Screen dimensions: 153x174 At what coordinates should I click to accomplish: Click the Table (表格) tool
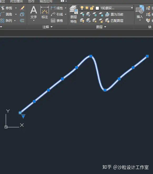pos(57,21)
